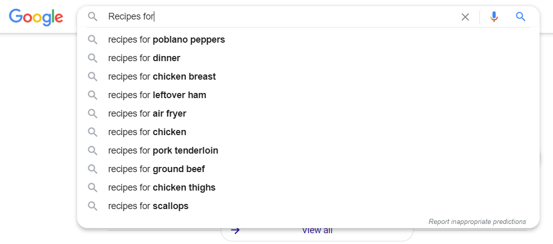Click the Google logo
Viewport: 553px width, 244px height.
(x=36, y=17)
